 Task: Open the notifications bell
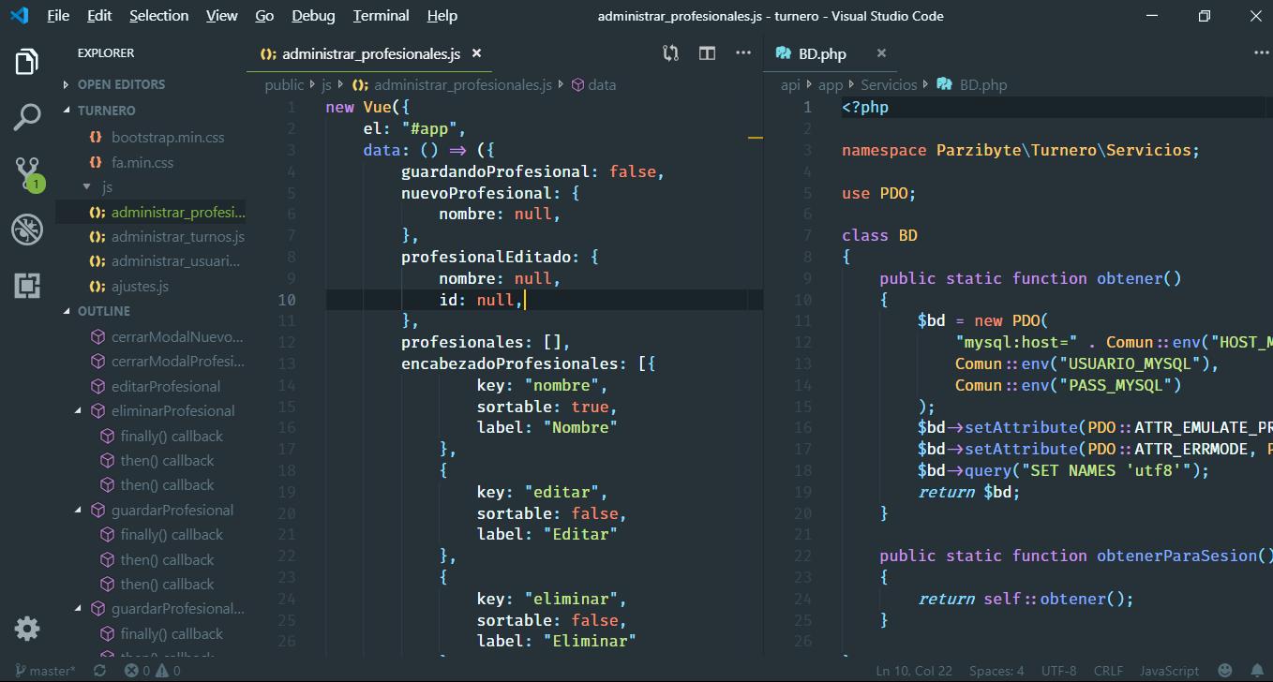click(1257, 671)
